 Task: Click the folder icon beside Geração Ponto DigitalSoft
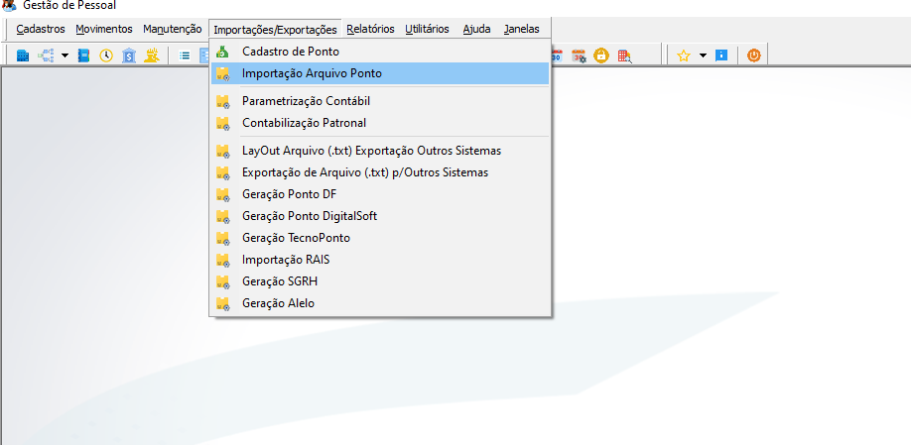(x=222, y=216)
